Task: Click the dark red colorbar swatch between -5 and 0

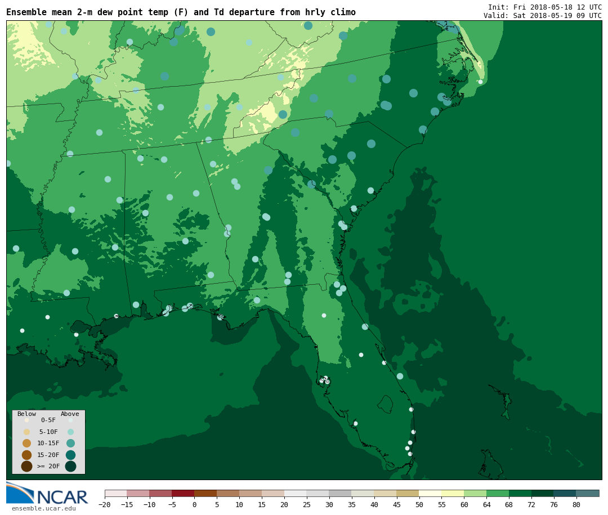Action: click(x=183, y=493)
